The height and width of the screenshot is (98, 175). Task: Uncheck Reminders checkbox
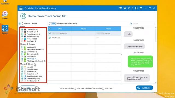pos(22,72)
